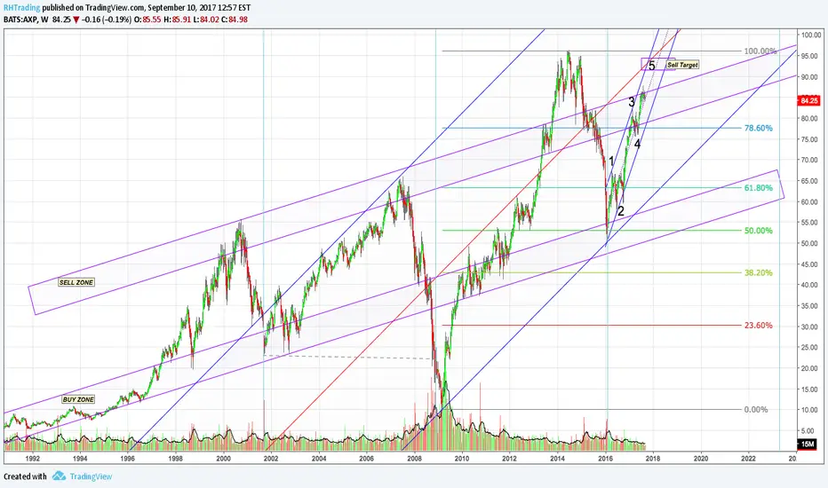Click the 2022 time axis label
This screenshot has height=488, width=828.
[x=749, y=459]
